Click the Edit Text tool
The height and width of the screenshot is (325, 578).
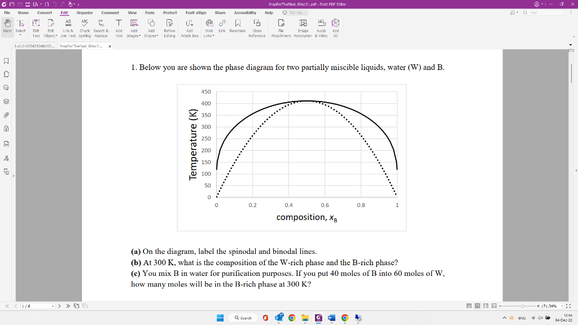pos(36,28)
